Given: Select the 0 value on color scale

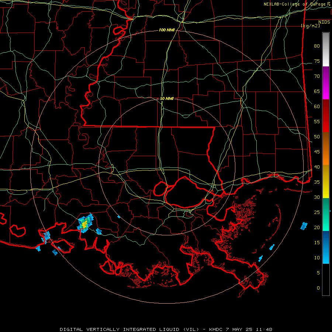Looking at the screenshot, I should pos(318,288).
